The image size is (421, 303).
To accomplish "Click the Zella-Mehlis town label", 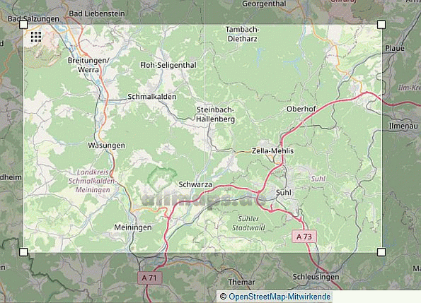I will pyautogui.click(x=272, y=151).
